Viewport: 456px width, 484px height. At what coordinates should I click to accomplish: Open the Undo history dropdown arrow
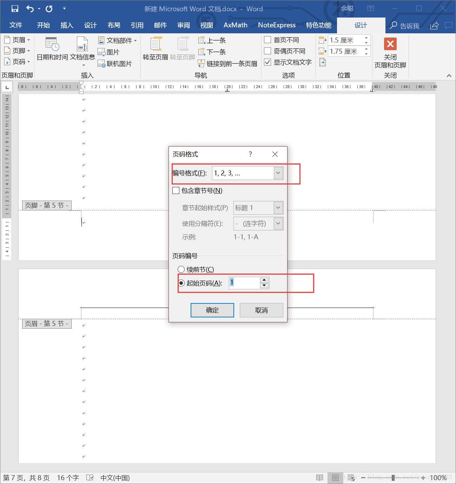39,9
